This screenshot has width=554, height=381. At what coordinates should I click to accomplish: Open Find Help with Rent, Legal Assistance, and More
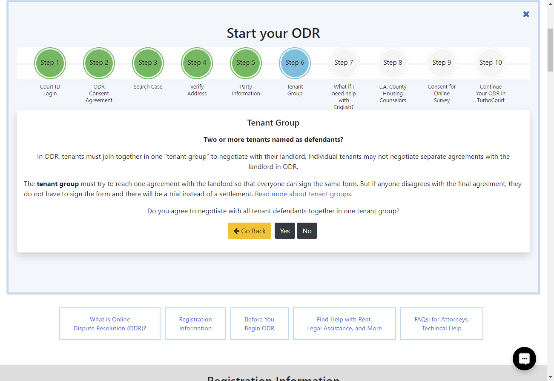(344, 324)
